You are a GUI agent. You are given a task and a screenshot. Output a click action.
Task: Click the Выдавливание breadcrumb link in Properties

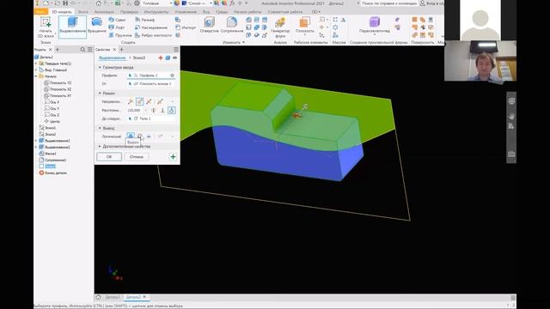point(112,58)
